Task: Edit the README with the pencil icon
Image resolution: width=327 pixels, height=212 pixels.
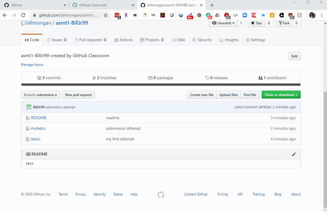Action: [x=294, y=154]
